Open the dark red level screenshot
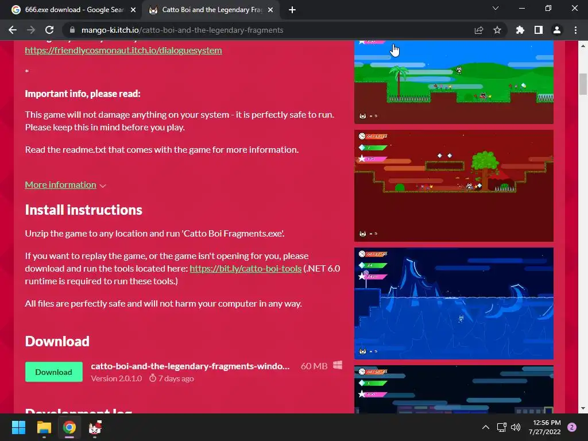The width and height of the screenshot is (588, 441). click(454, 185)
